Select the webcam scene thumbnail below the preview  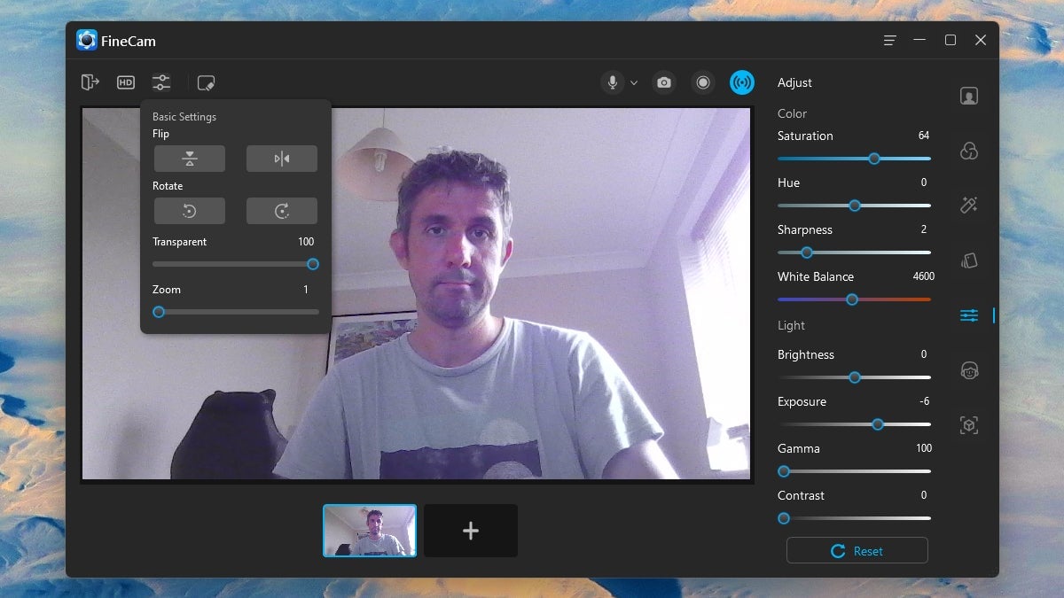pos(370,531)
